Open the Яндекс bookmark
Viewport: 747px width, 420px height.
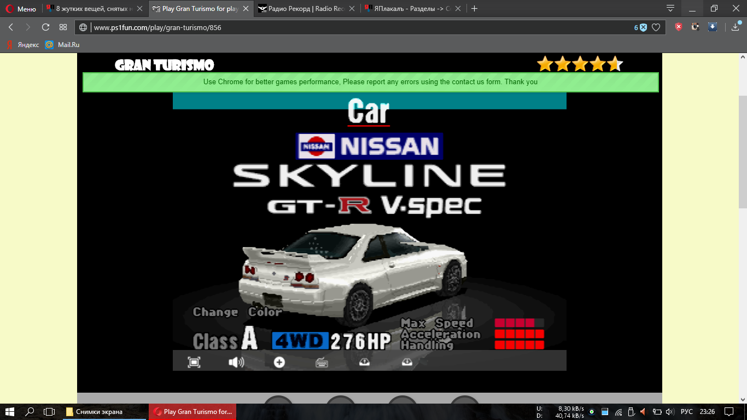(23, 45)
